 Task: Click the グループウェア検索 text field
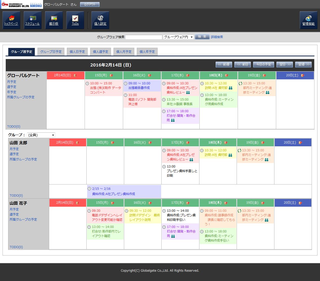(x=144, y=37)
